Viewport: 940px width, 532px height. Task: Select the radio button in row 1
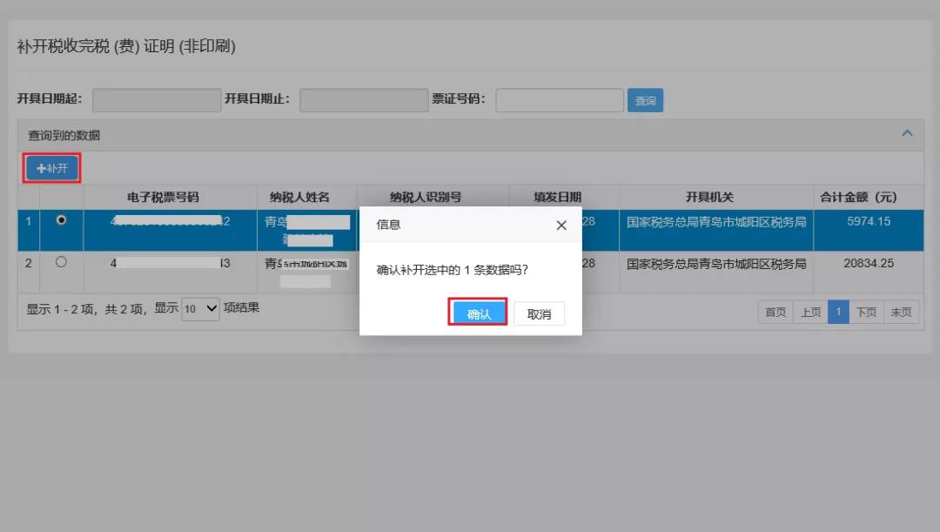click(61, 221)
